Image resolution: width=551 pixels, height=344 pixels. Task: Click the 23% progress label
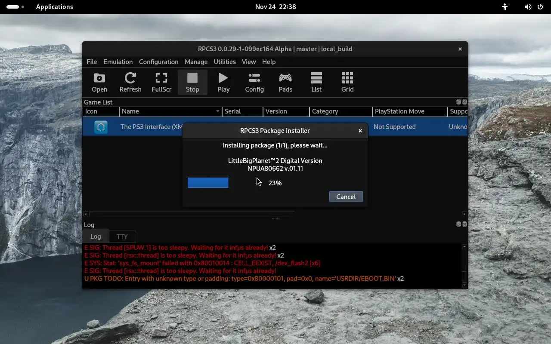(275, 183)
